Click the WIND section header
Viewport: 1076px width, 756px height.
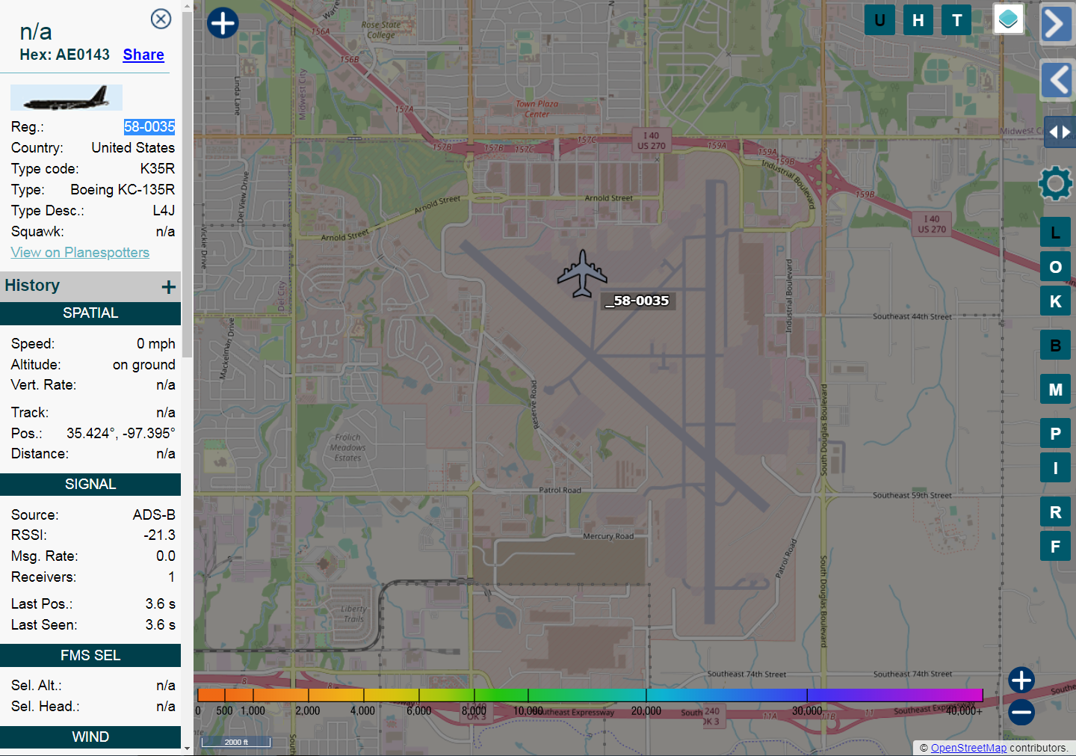point(90,737)
